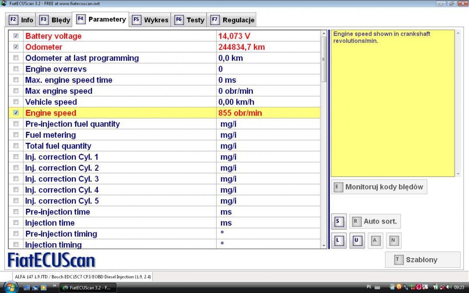Click the PL language indicator

pyautogui.click(x=369, y=287)
